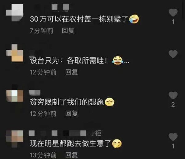Image resolution: width=185 pixels, height=159 pixels.
Task: Open the avatar next to 设台只为 comment
Action: [14, 53]
